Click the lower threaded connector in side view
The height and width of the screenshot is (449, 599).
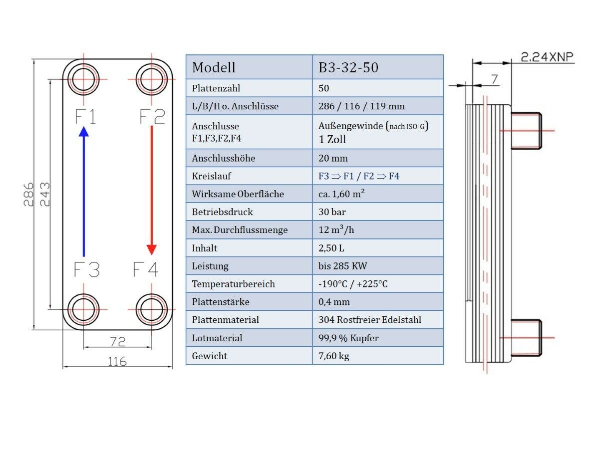[526, 338]
